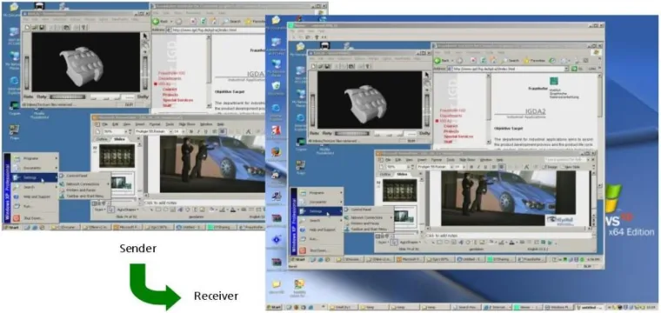Open My Documents icon on Sender desktop
This screenshot has height=313, width=661.
click(x=14, y=9)
